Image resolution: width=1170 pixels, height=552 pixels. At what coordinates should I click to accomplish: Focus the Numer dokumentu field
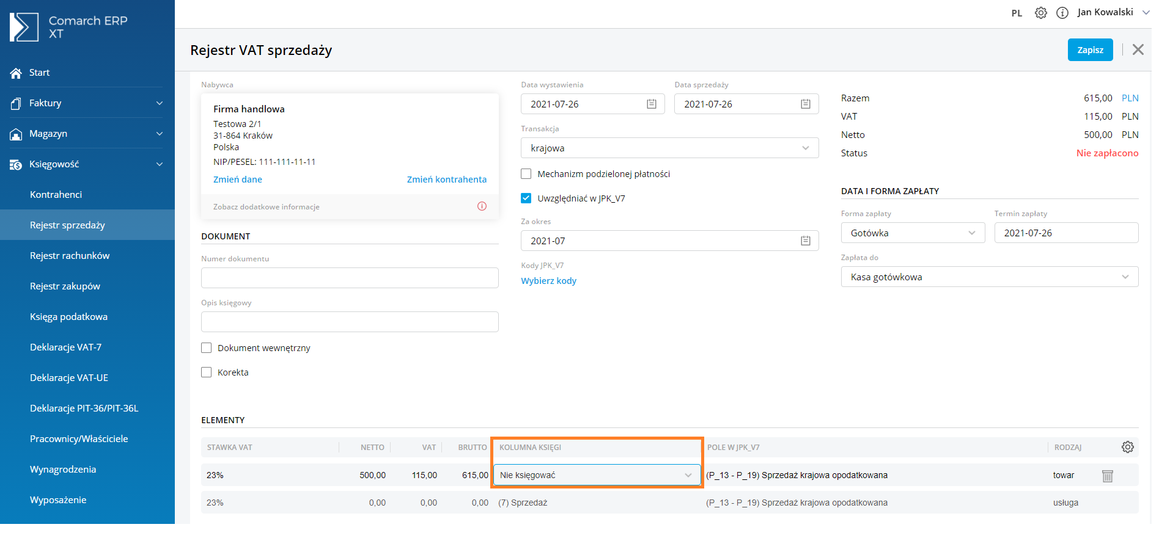click(350, 278)
